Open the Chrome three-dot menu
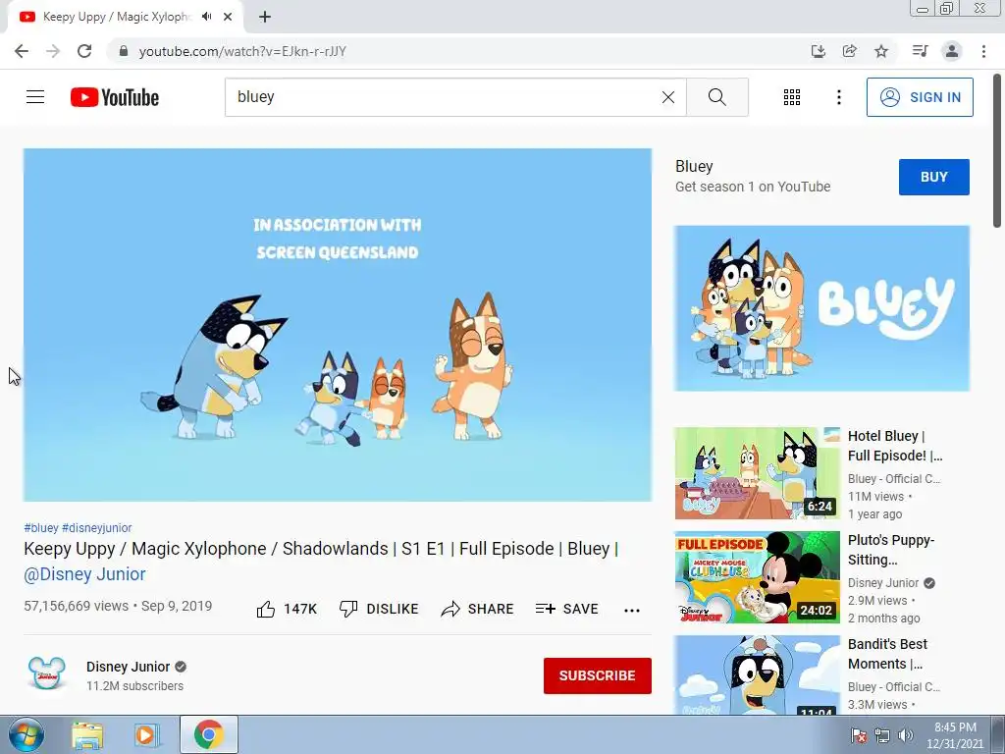 (x=983, y=51)
